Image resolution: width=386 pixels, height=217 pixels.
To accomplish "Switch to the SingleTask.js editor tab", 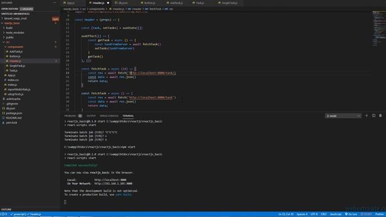I will click(229, 3).
